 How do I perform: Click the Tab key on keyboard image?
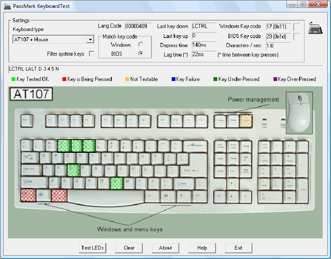30,158
